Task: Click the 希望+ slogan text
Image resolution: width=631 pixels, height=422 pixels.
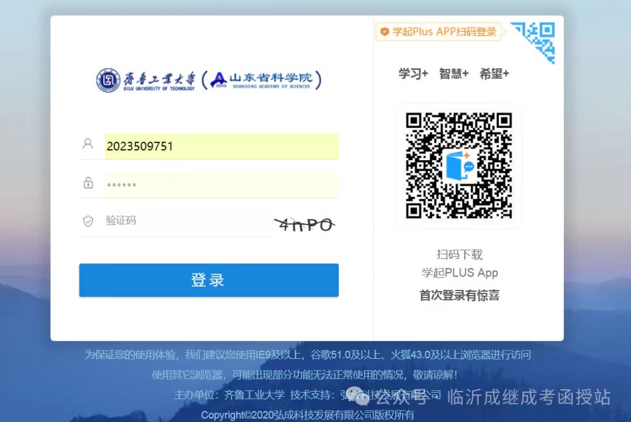Action: [x=495, y=74]
